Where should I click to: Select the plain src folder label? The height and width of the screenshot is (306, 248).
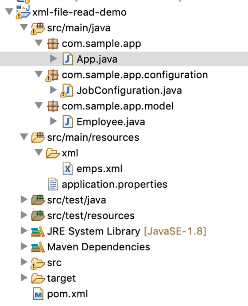(54, 263)
